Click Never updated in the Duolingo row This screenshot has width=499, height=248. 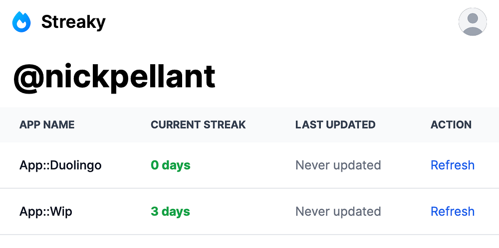coord(338,165)
